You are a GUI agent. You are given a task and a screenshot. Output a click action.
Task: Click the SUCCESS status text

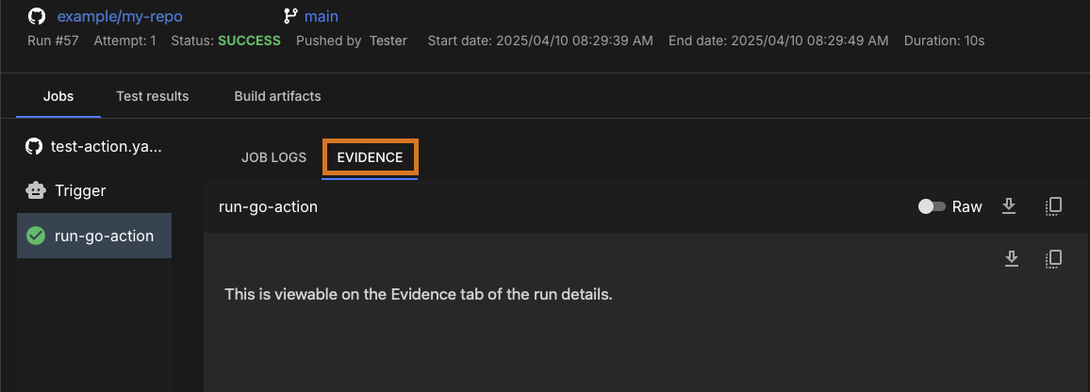pos(250,41)
